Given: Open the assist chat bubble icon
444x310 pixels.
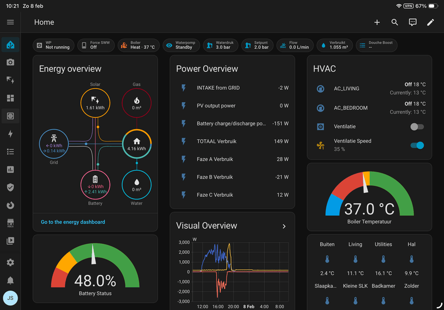Looking at the screenshot, I should point(412,22).
